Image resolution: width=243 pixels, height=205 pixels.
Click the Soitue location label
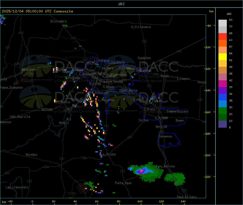coord(143,120)
